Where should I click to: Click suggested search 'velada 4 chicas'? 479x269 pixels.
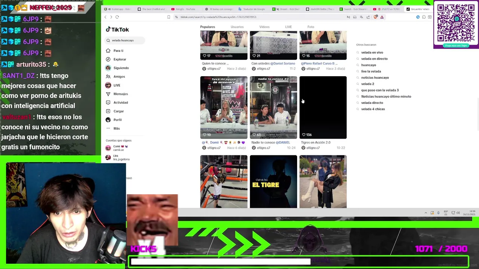(x=373, y=109)
